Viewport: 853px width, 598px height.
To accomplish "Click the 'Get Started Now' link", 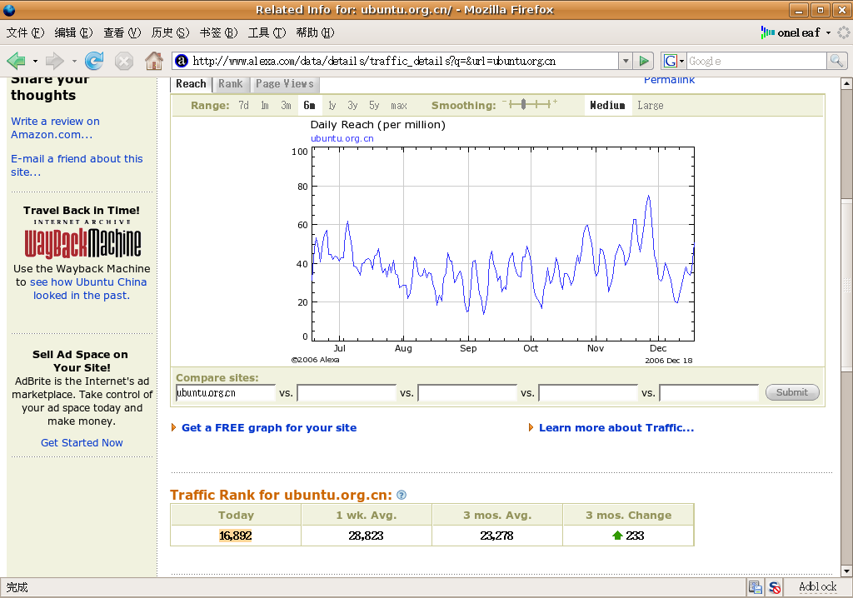I will coord(82,443).
